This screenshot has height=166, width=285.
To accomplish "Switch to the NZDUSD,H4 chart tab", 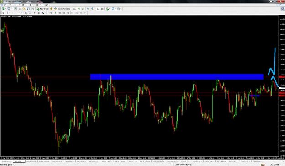I will [258, 161].
